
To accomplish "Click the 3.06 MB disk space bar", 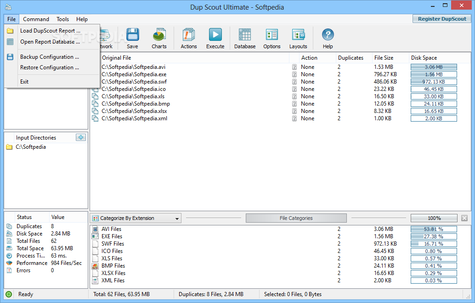I will pos(434,67).
